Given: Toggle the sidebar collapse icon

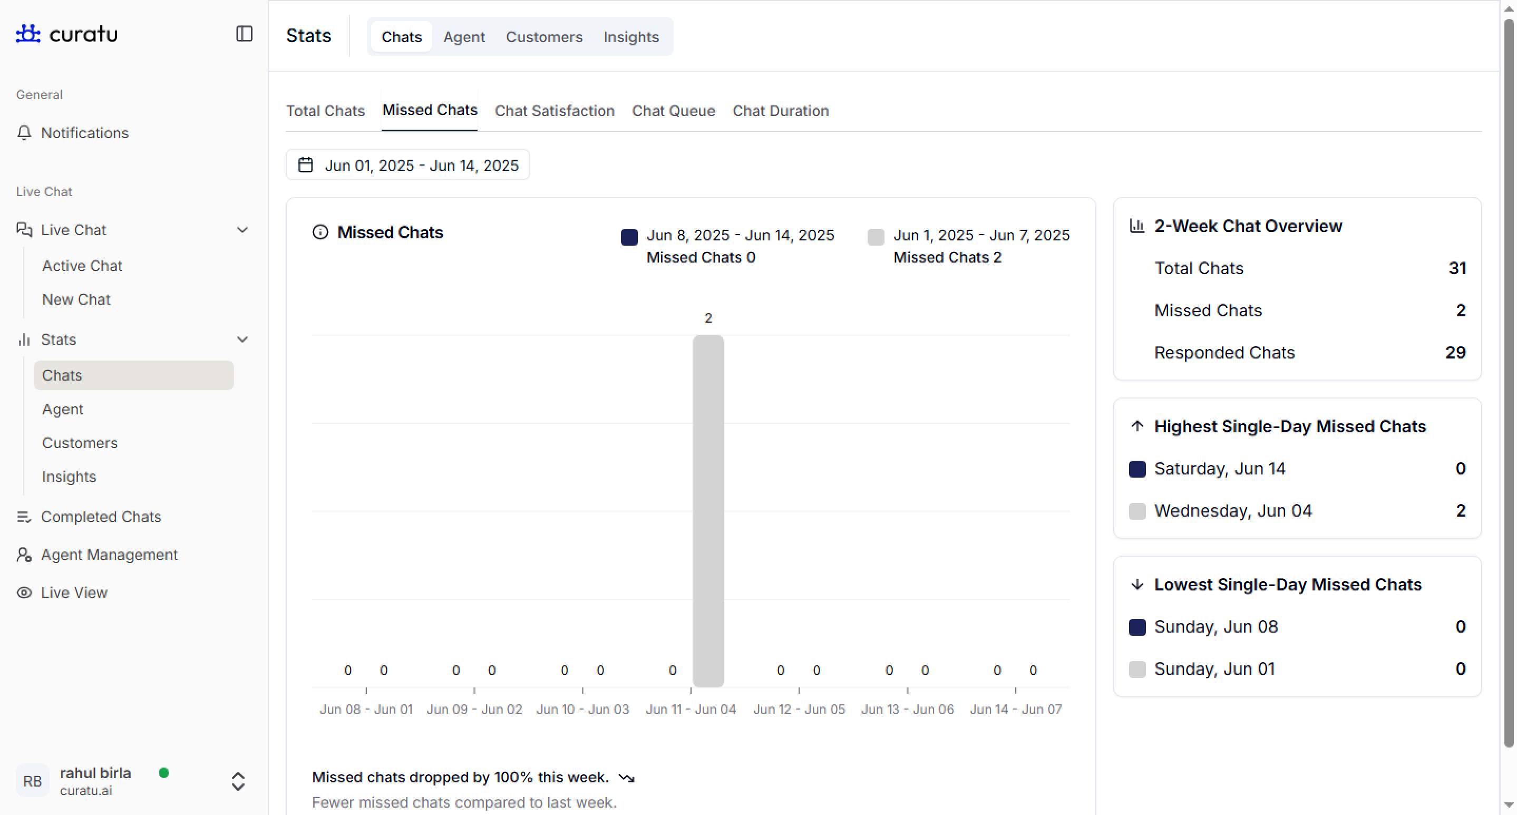Looking at the screenshot, I should tap(245, 34).
